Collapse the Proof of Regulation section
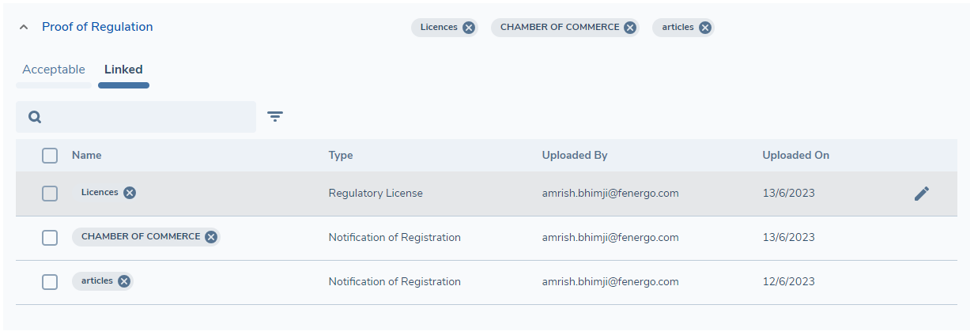The height and width of the screenshot is (335, 974). (24, 27)
